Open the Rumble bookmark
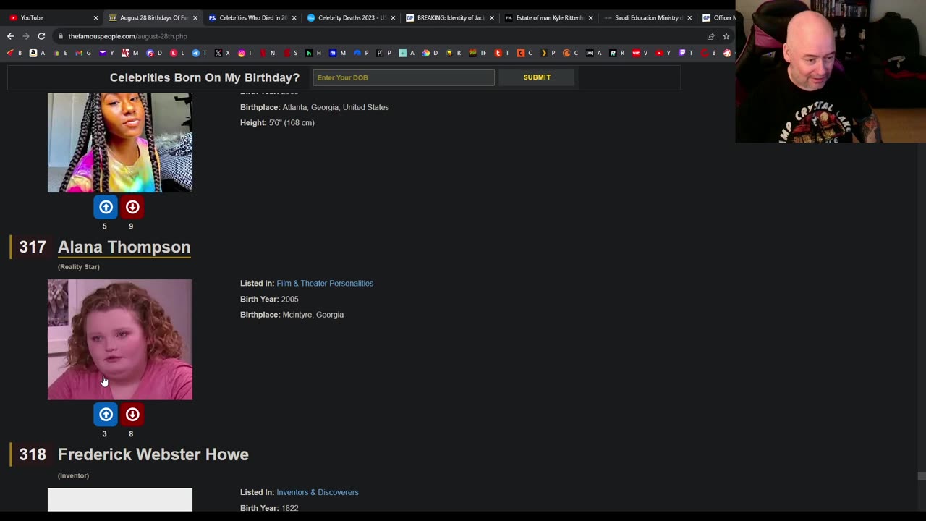The height and width of the screenshot is (521, 926). point(616,53)
